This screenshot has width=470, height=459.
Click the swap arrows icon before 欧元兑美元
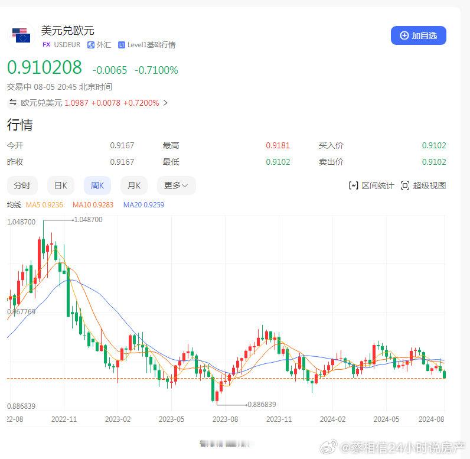pyautogui.click(x=12, y=103)
